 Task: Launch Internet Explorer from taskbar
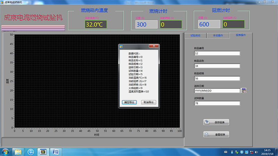click(x=31, y=152)
